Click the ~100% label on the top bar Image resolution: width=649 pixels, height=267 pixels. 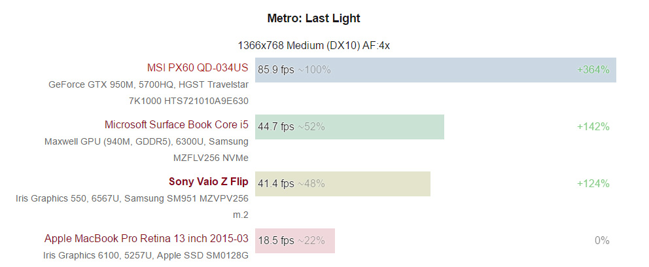[314, 70]
